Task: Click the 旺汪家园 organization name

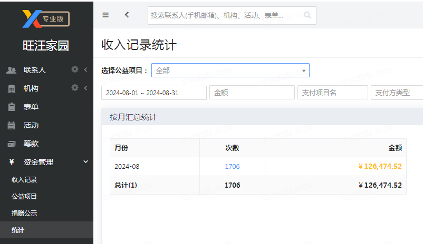Action: tap(46, 46)
